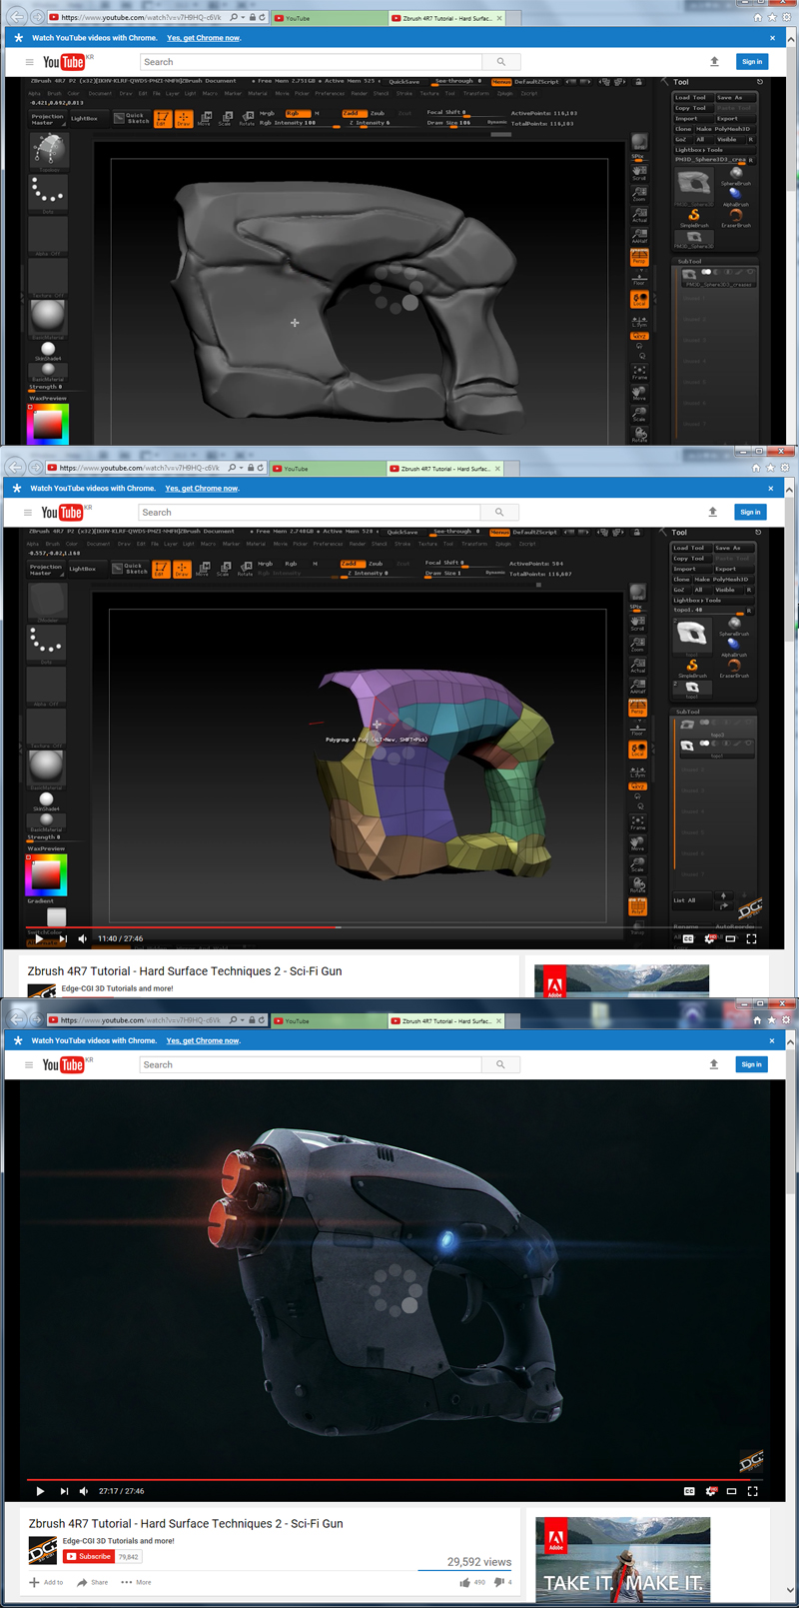Click 'Yes, get Chrome now' link in the top window
This screenshot has height=1608, width=799.
pyautogui.click(x=204, y=38)
